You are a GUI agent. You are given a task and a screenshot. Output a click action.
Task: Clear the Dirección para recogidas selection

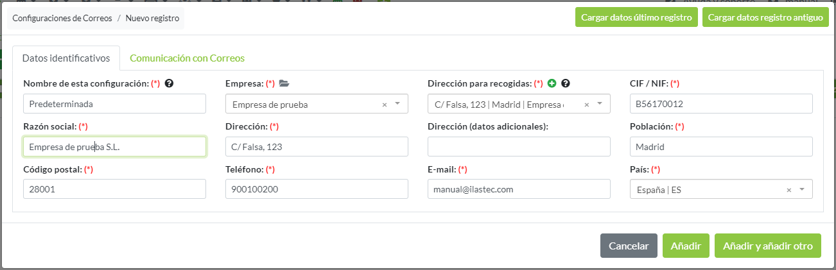(586, 105)
